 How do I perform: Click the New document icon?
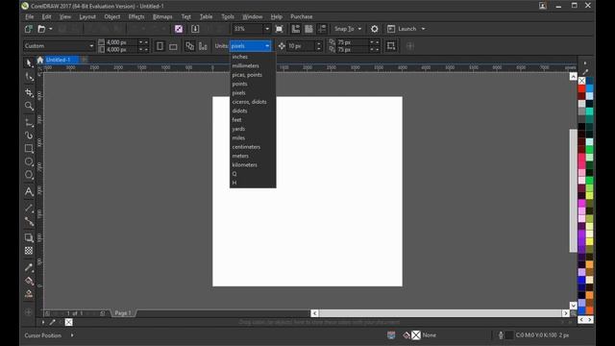[x=28, y=29]
